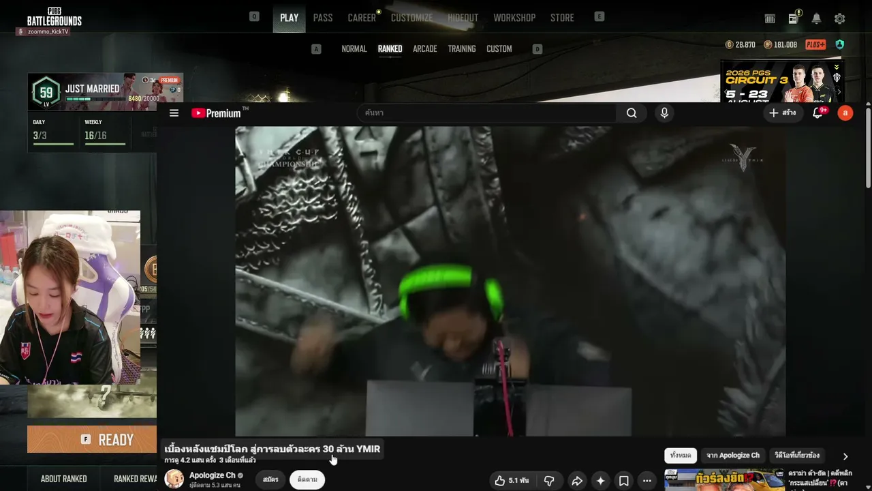Save the video with bookmark icon

623,481
